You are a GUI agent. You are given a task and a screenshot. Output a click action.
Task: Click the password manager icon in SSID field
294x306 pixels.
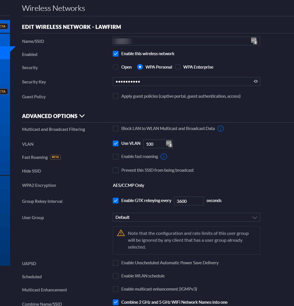(254, 41)
